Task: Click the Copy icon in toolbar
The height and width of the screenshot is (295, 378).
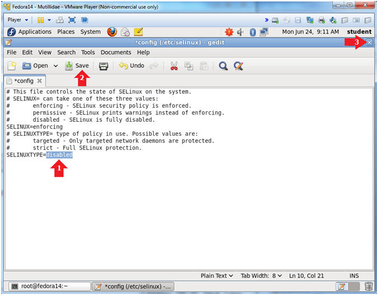Action: [188, 66]
